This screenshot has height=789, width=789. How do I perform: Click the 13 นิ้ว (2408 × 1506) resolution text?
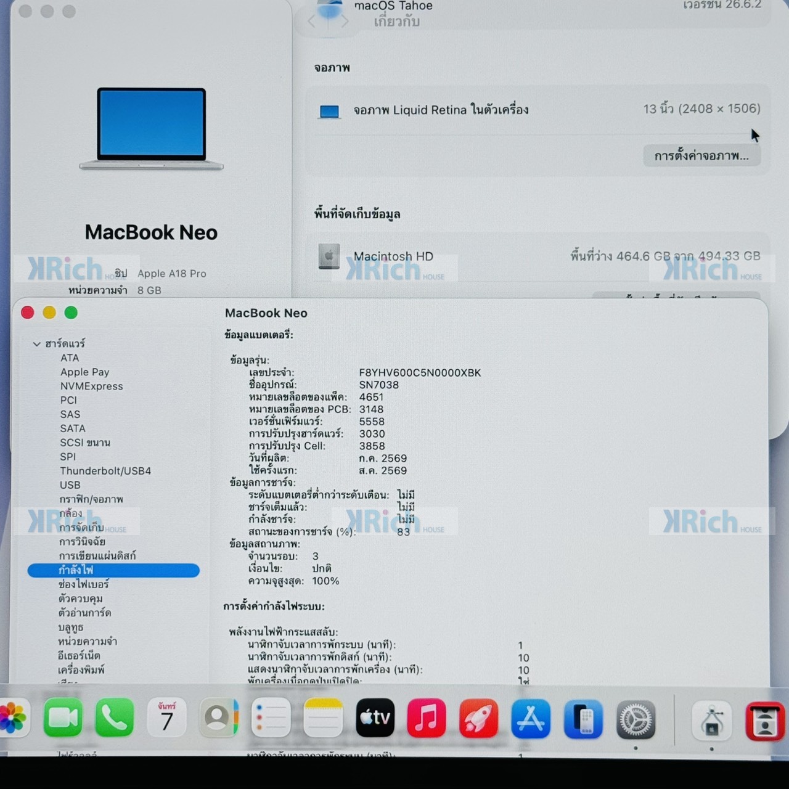pyautogui.click(x=701, y=109)
